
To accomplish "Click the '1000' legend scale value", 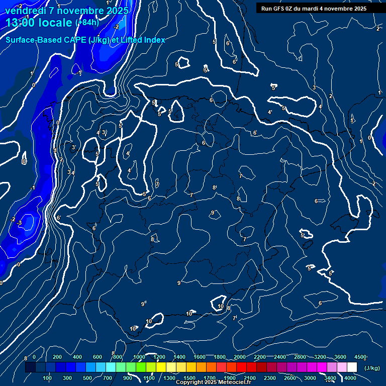I will [x=139, y=357].
